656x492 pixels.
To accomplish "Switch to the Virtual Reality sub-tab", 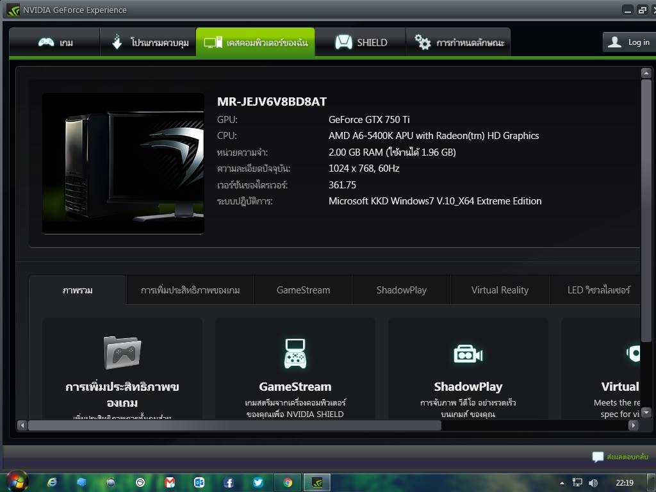I will point(500,290).
